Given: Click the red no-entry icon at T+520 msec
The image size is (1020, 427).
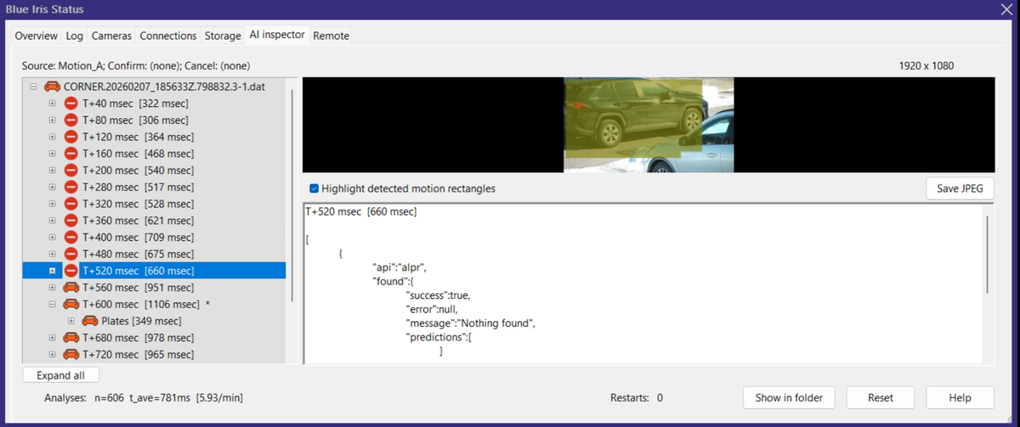Looking at the screenshot, I should [71, 271].
